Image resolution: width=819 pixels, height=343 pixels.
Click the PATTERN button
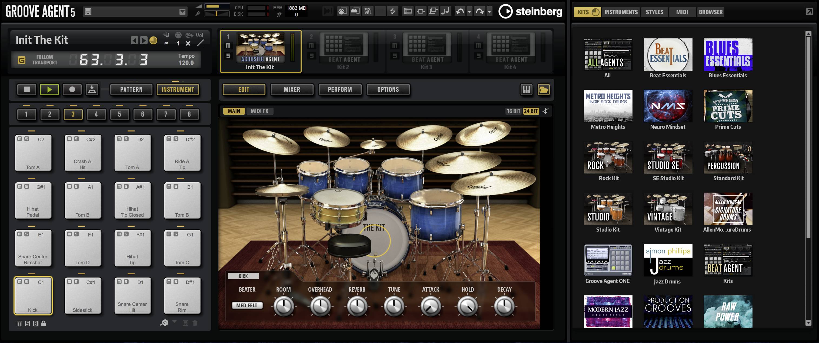coord(131,90)
